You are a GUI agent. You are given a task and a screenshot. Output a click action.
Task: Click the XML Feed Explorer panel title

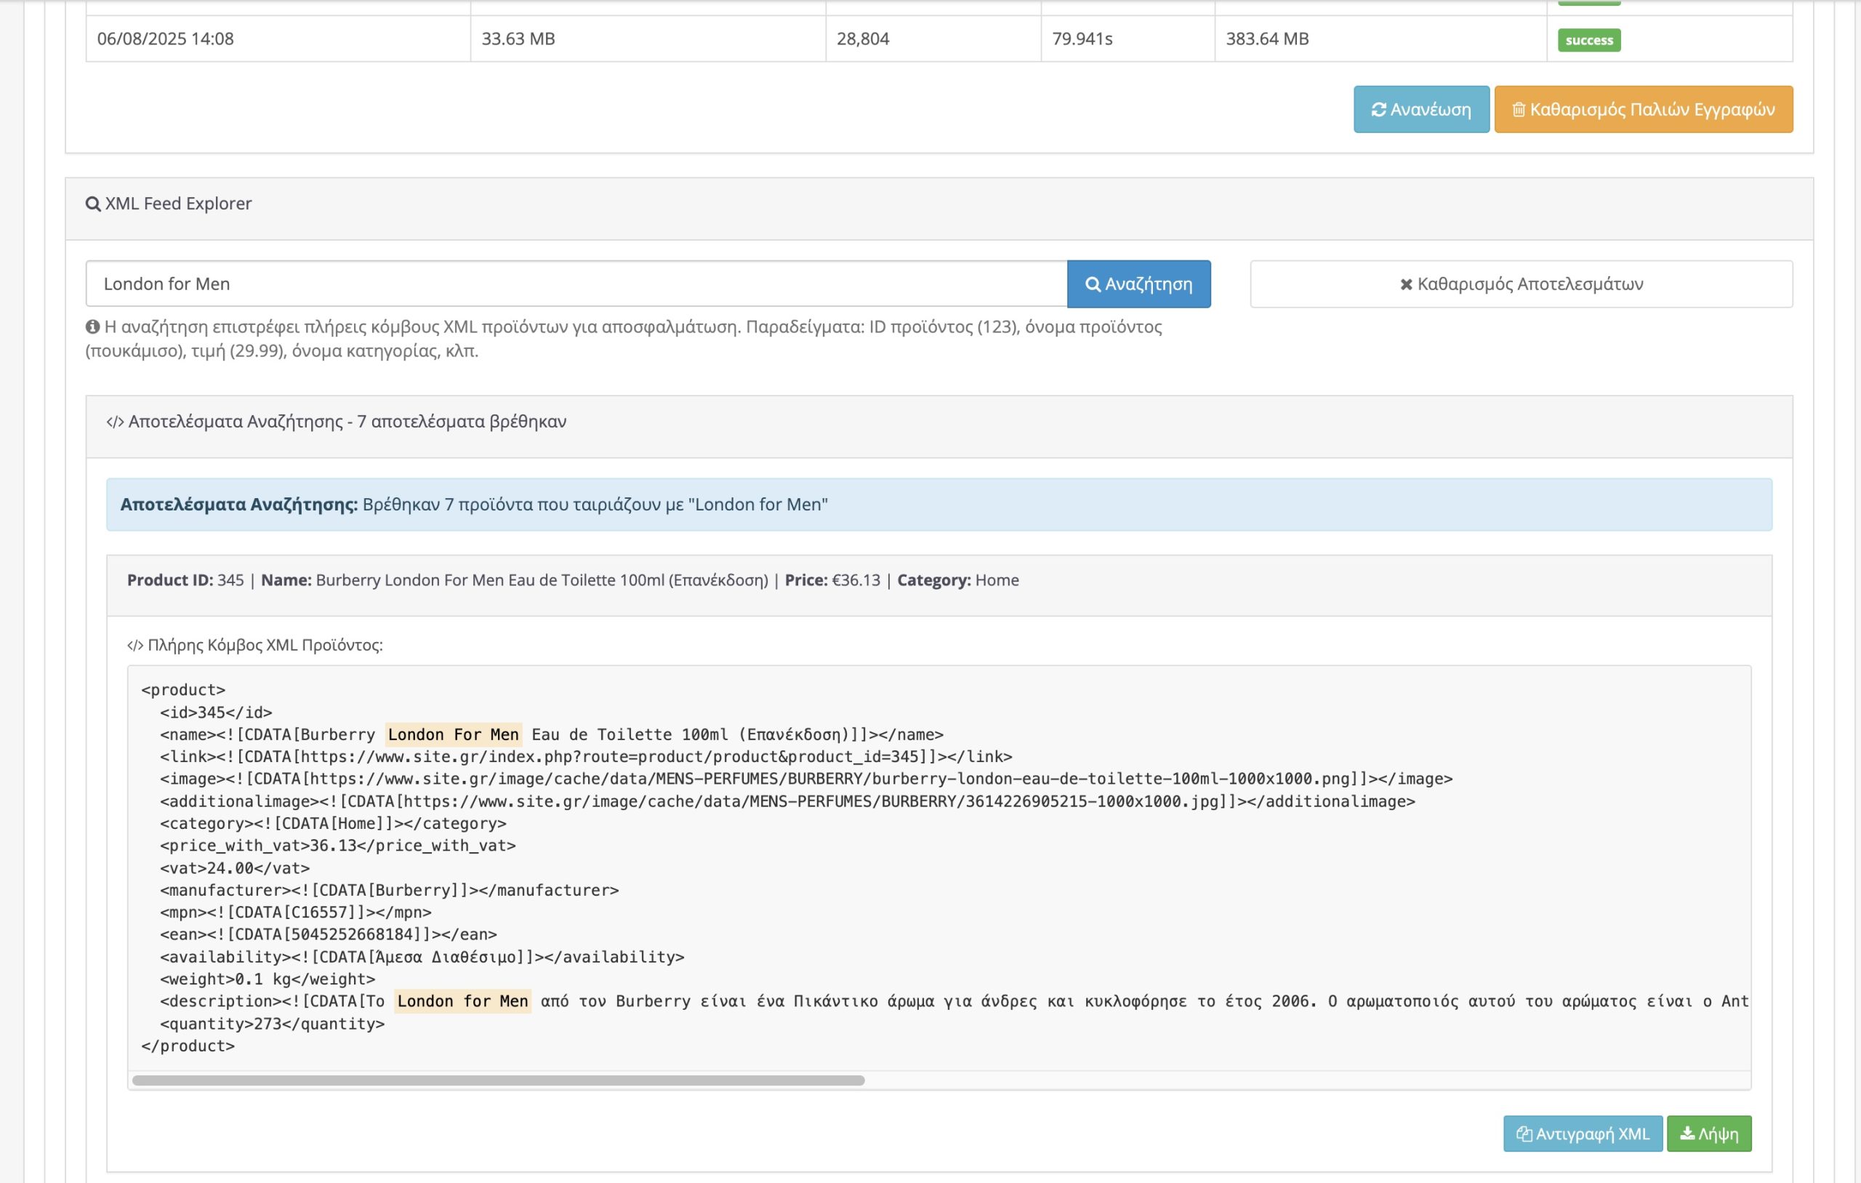point(179,204)
